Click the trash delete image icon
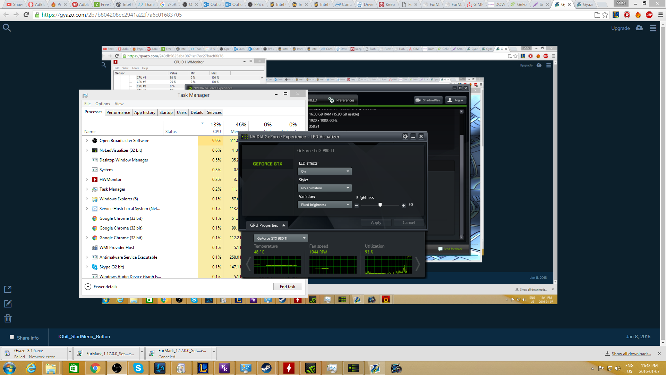Screen dimensions: 666x375 tap(8, 318)
